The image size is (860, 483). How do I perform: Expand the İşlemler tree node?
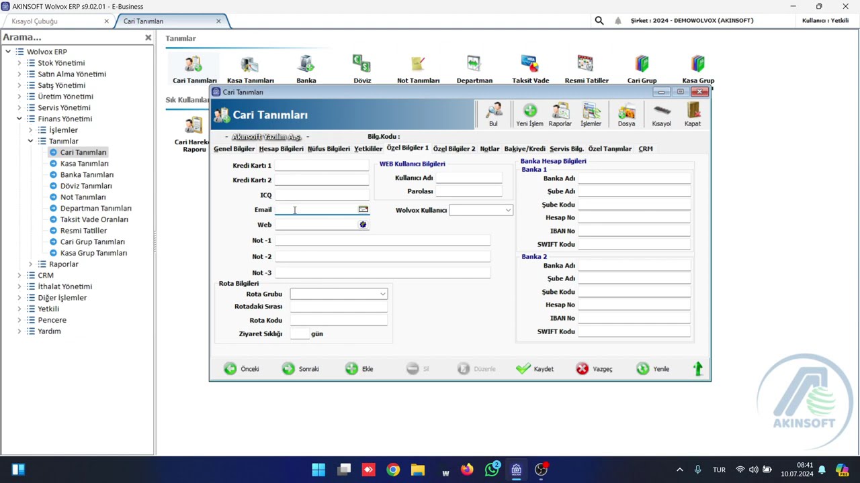pyautogui.click(x=30, y=130)
